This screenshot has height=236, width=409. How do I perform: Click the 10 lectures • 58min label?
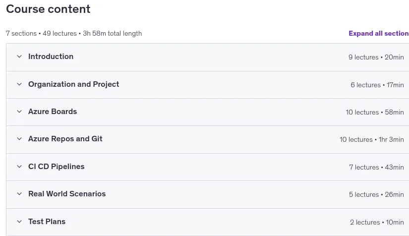[x=375, y=112]
